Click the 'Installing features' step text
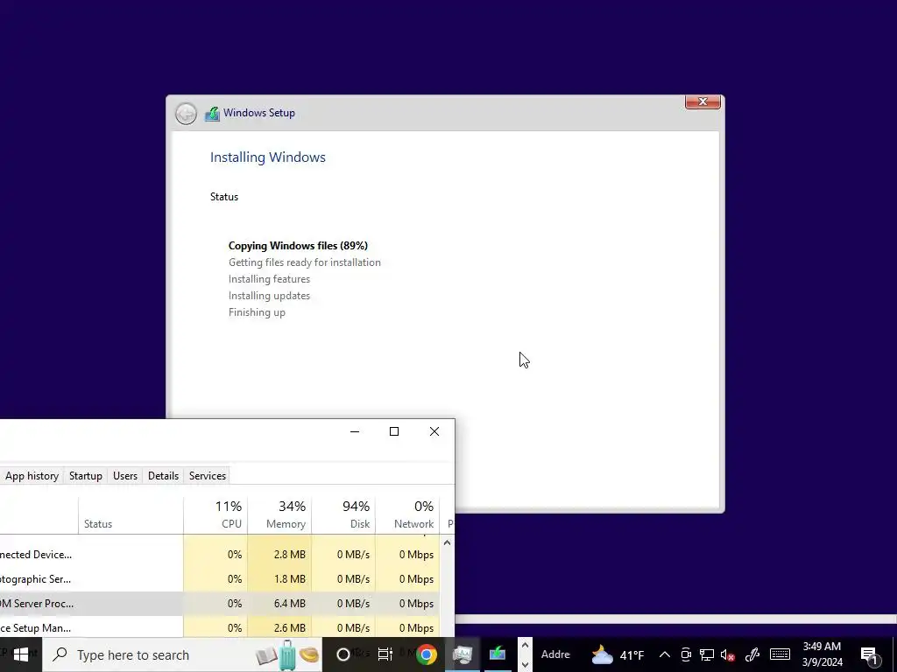This screenshot has height=672, width=897. pos(269,279)
